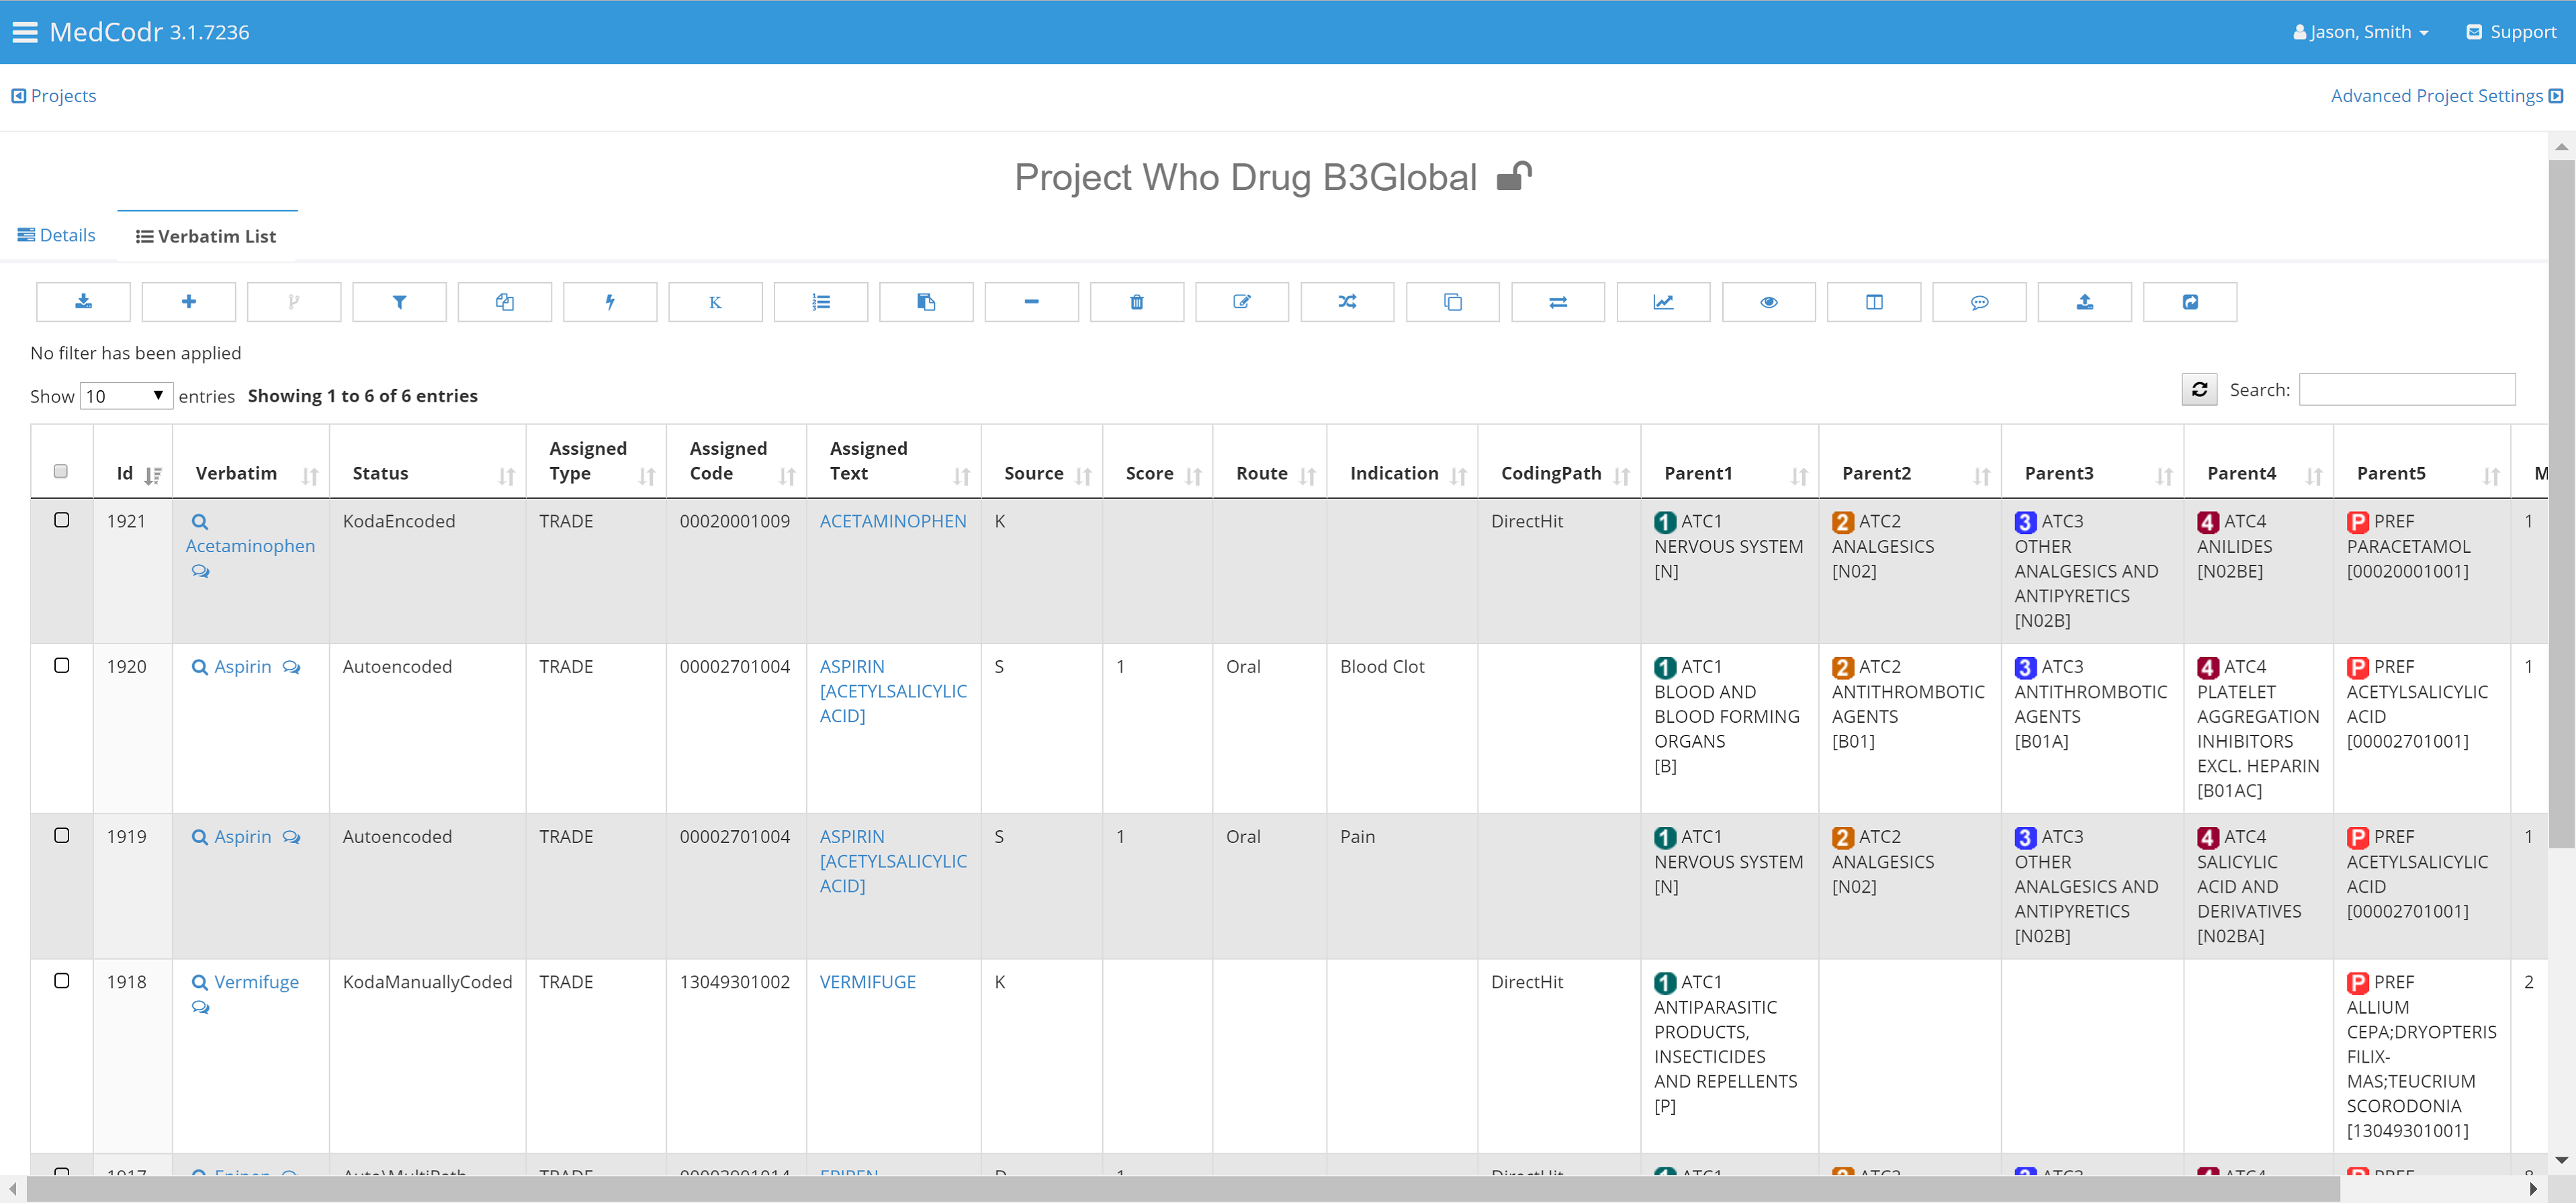Click the line chart statistics button
The image size is (2576, 1203).
coord(1662,302)
